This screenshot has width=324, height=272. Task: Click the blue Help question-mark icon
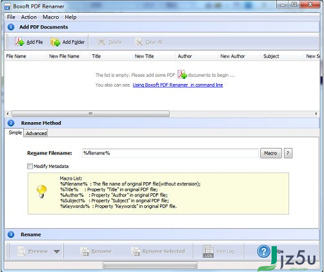click(x=263, y=251)
